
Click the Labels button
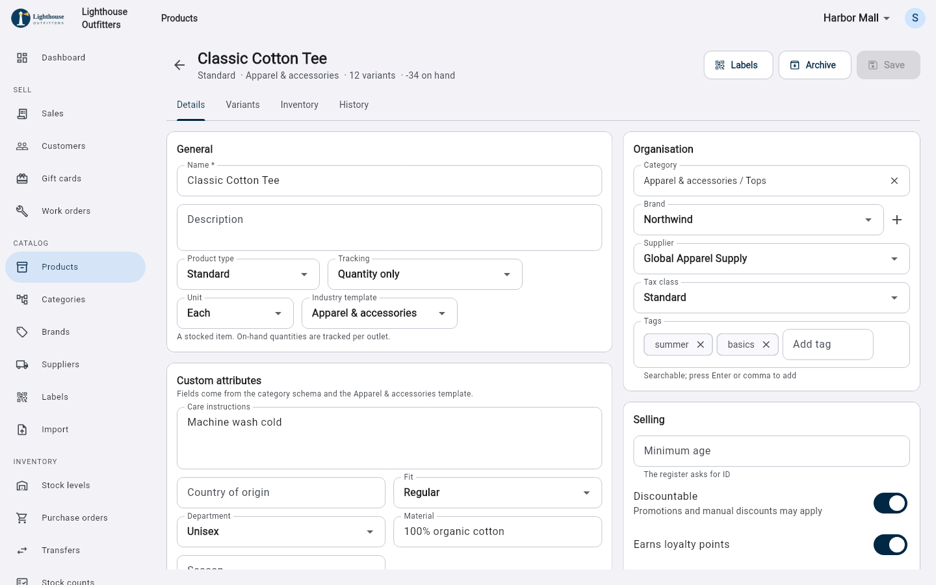[738, 65]
